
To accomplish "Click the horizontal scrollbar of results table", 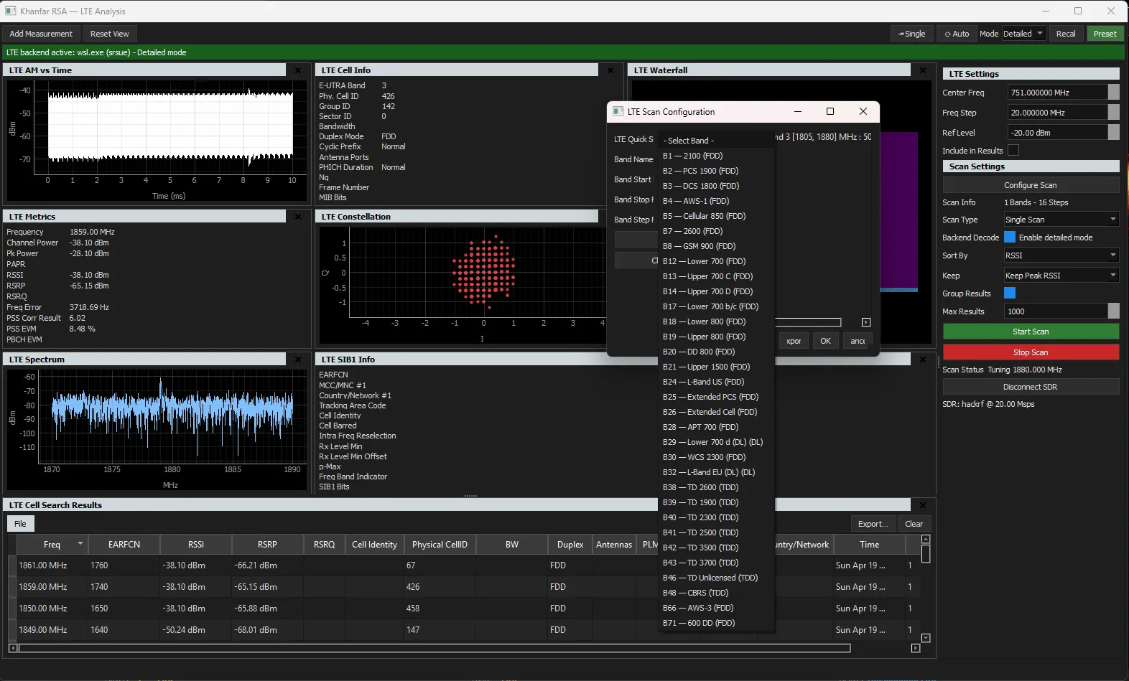I will pyautogui.click(x=435, y=648).
